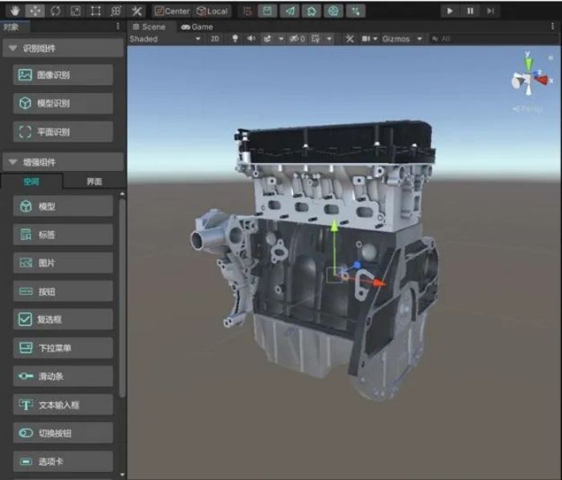Switch to the Game tab

tap(197, 26)
